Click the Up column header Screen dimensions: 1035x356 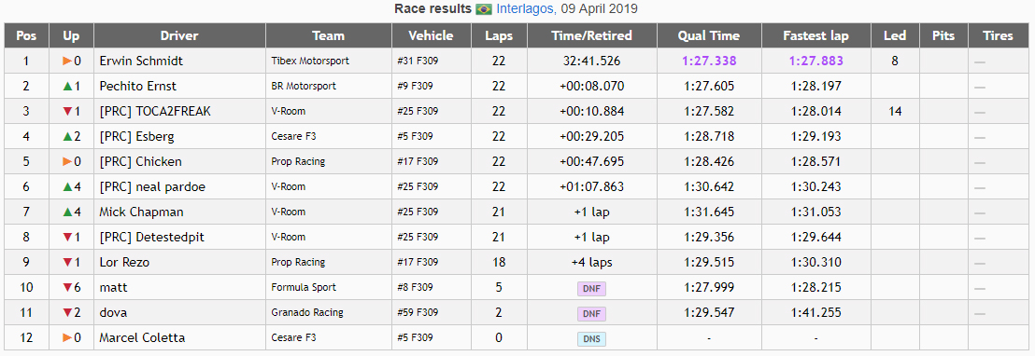pos(71,35)
